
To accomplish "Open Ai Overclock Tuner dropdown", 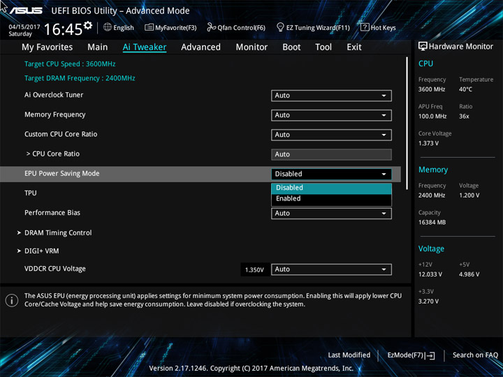I will [331, 96].
